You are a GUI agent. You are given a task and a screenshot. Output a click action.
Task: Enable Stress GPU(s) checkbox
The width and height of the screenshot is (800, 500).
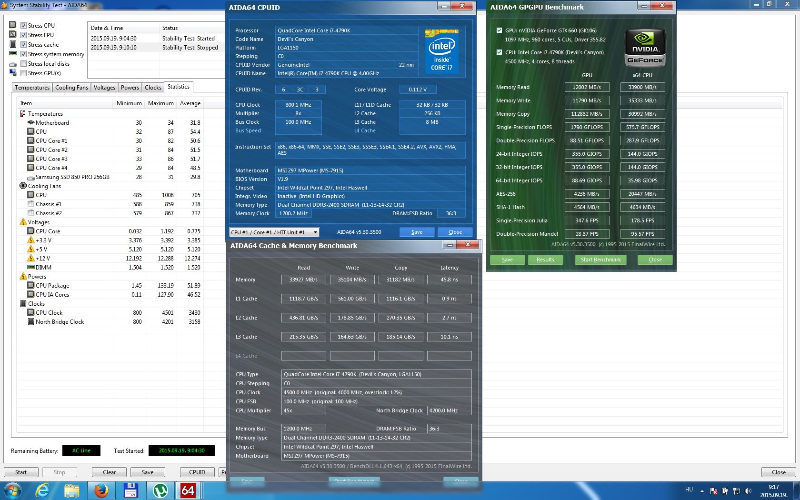23,73
